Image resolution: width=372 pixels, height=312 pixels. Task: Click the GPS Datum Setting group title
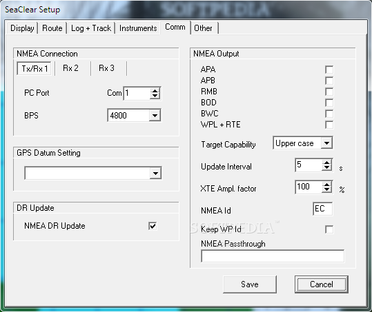coord(48,153)
